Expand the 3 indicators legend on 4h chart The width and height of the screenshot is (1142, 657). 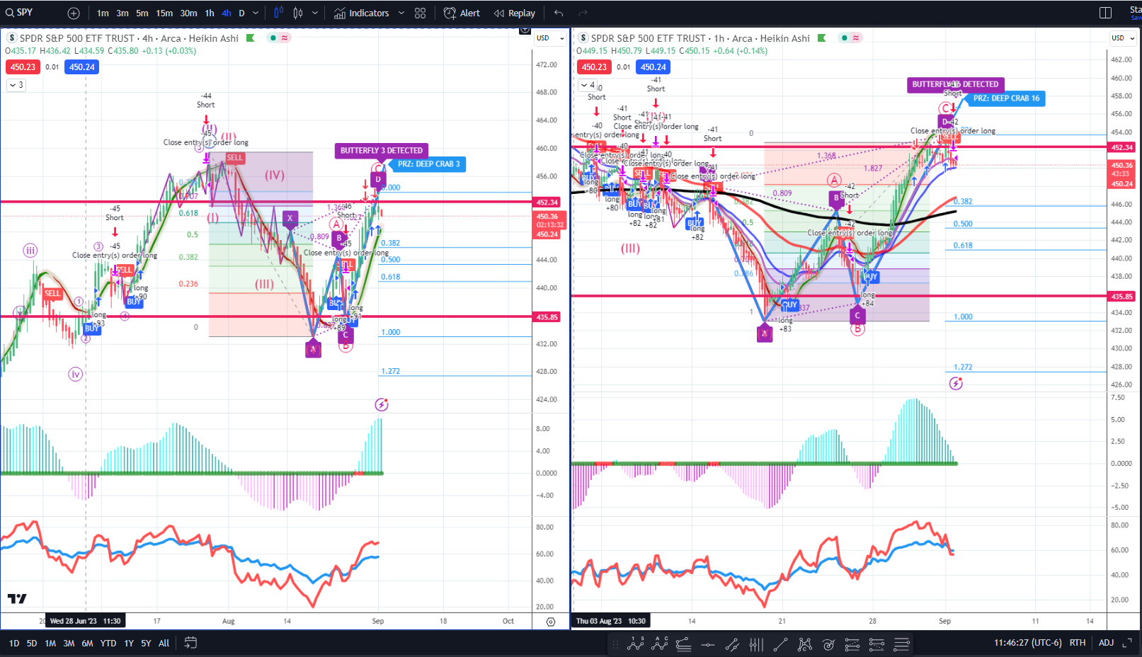(x=16, y=85)
